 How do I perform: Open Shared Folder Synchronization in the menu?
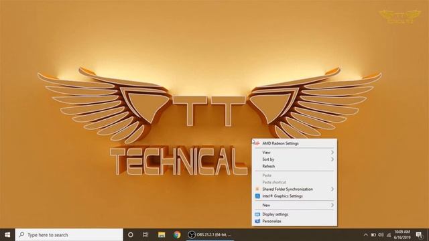294,189
